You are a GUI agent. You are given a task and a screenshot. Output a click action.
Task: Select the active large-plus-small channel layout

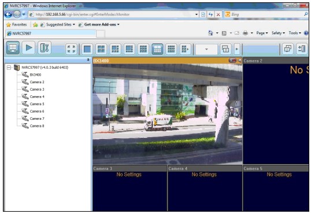click(157, 49)
